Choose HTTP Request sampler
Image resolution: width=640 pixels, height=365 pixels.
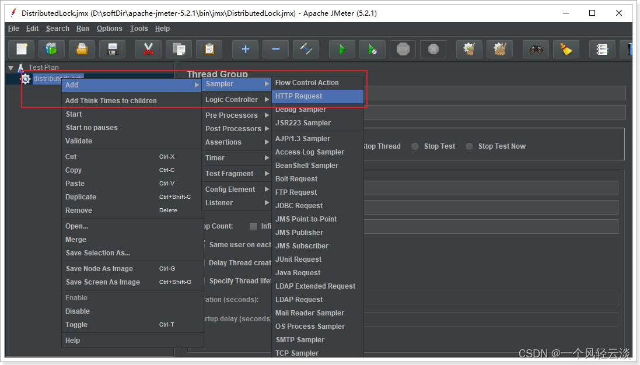317,96
